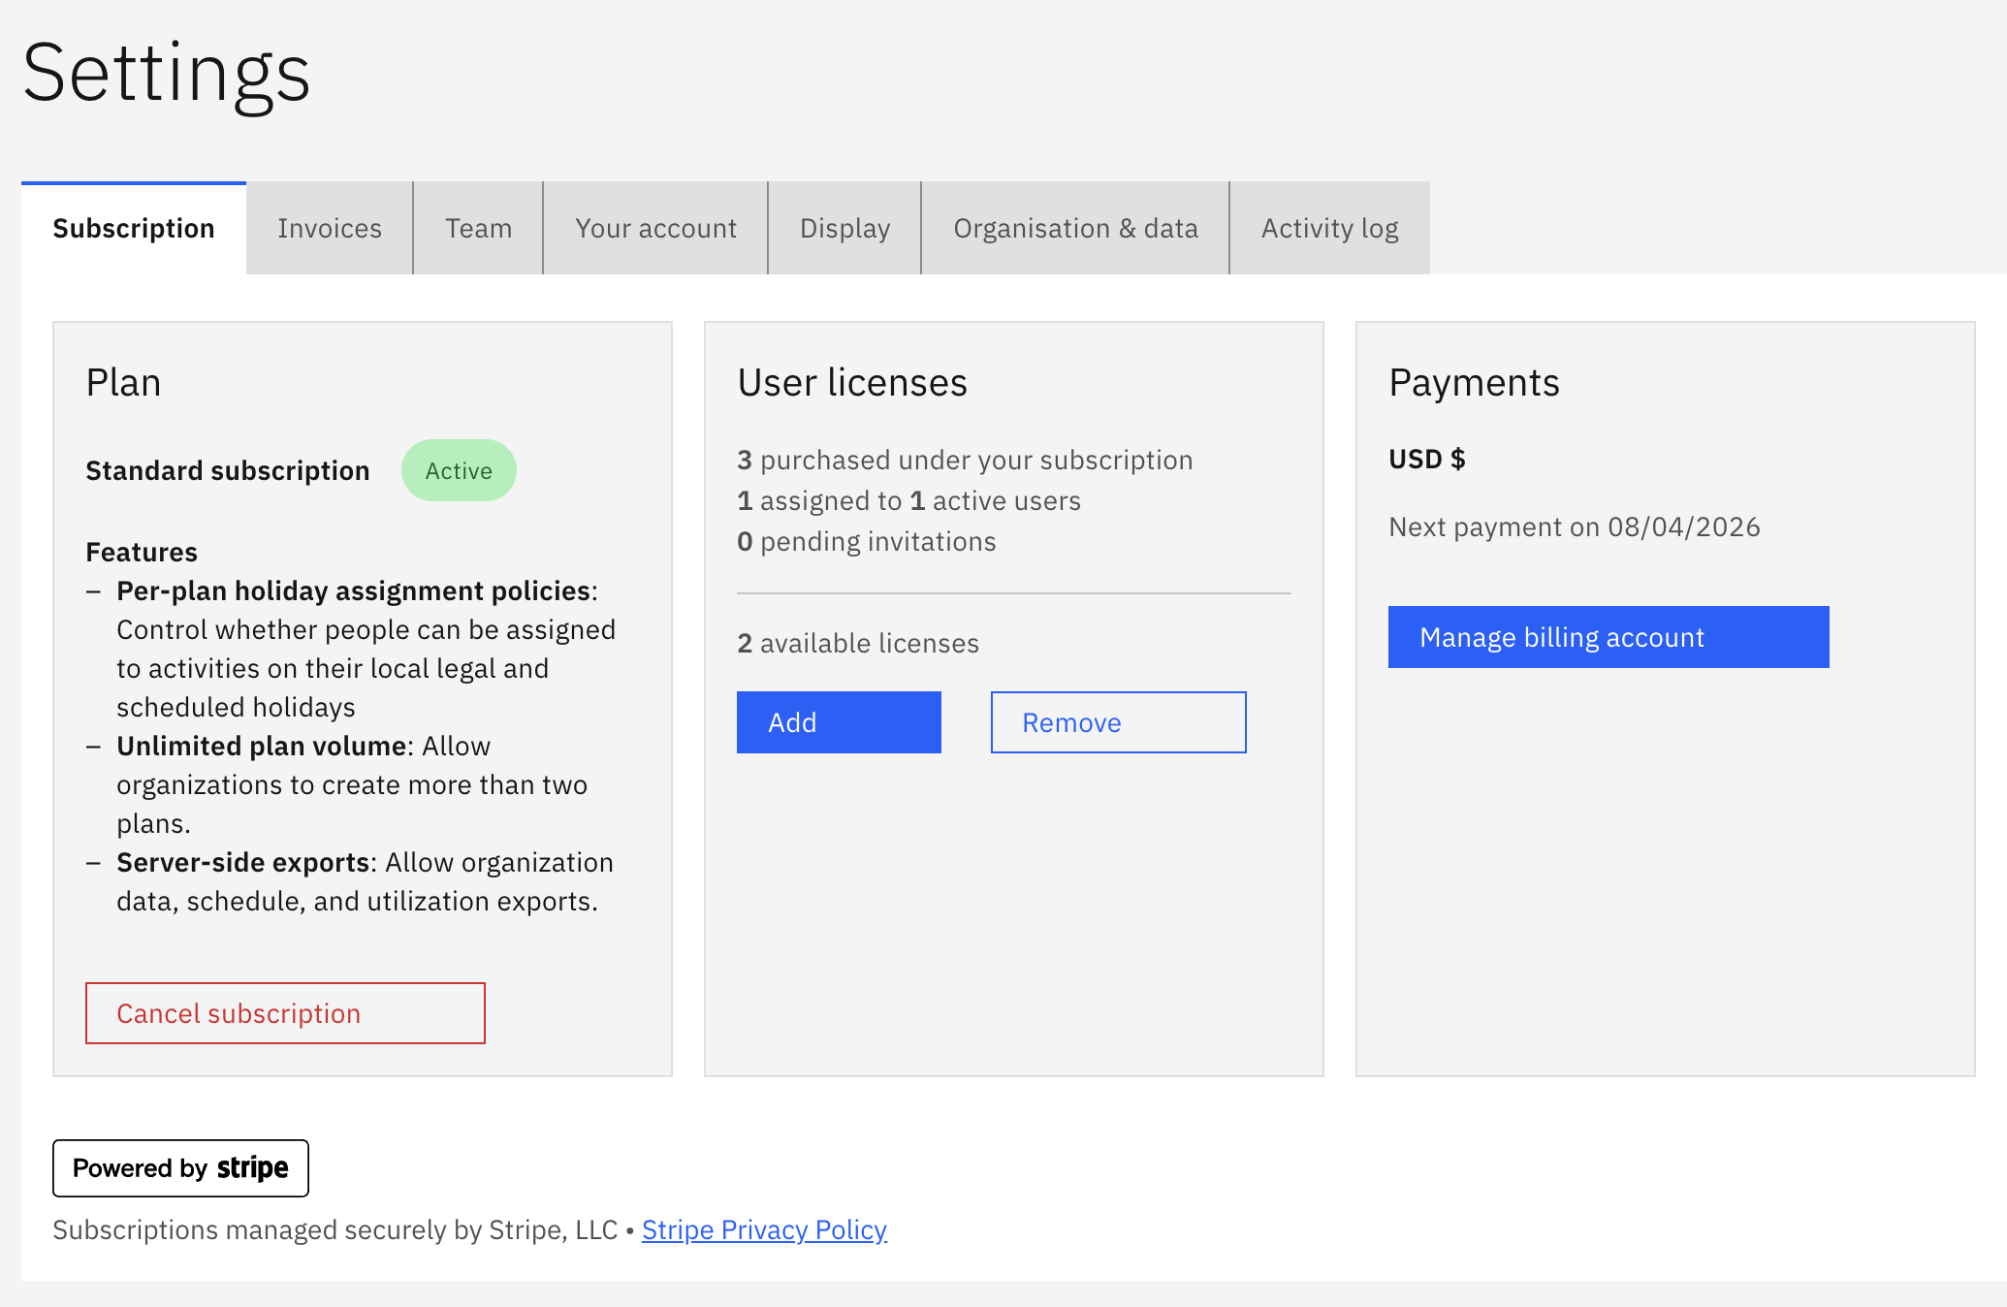Click the Standard subscription label
Viewport: 2007px width, 1307px height.
228,470
